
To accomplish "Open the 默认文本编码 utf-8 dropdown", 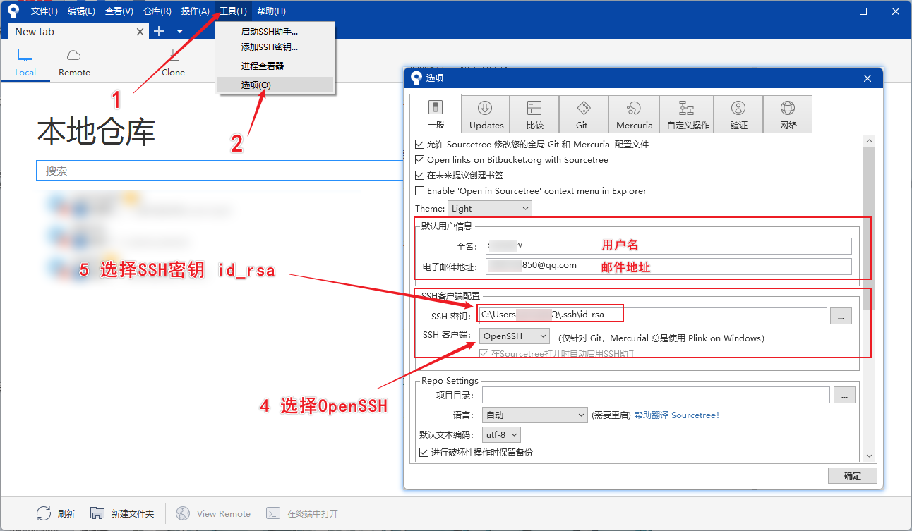I will pyautogui.click(x=502, y=434).
